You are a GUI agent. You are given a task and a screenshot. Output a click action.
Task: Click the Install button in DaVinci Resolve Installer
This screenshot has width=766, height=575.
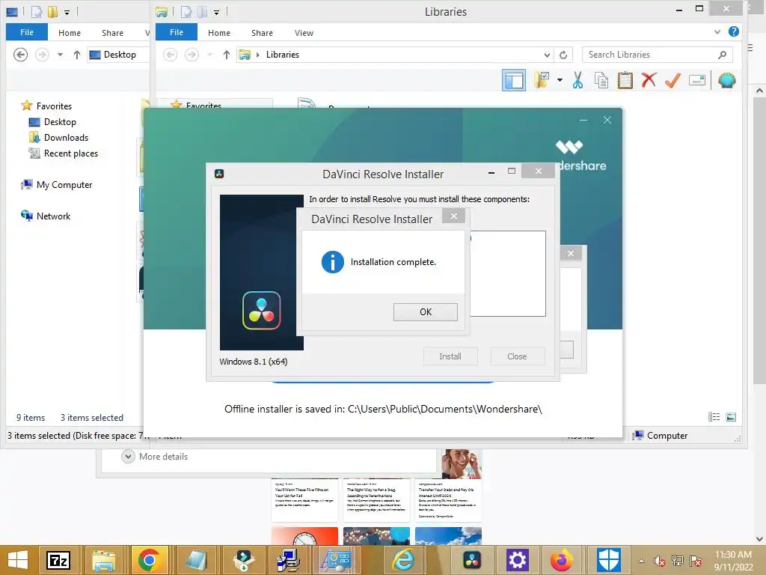(450, 356)
